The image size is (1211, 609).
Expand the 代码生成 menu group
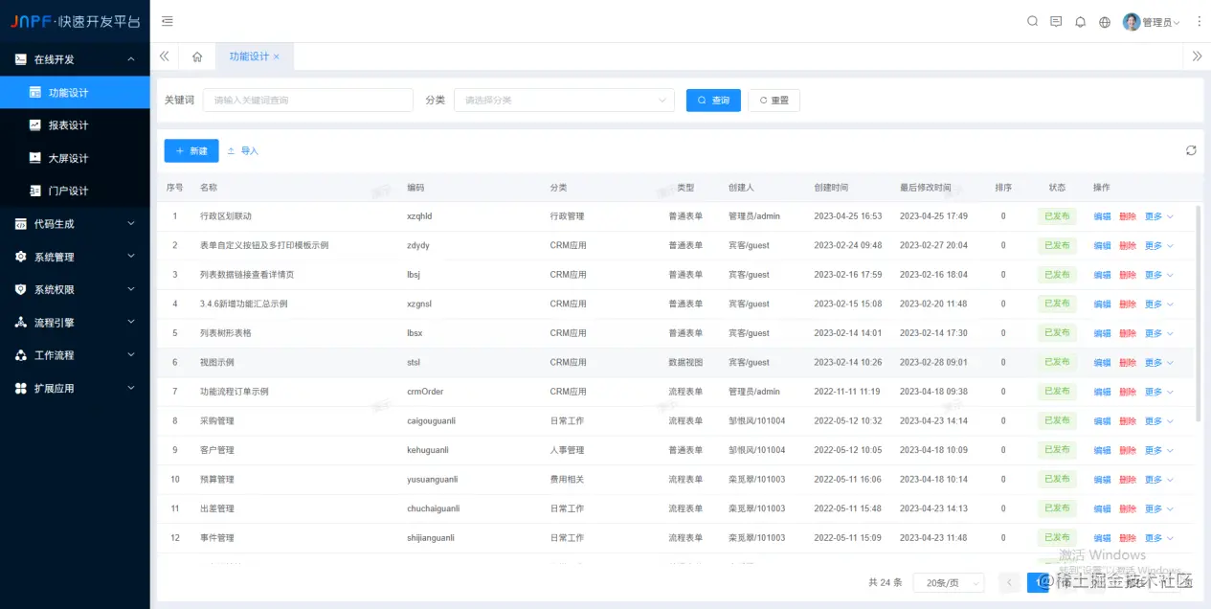(x=131, y=224)
